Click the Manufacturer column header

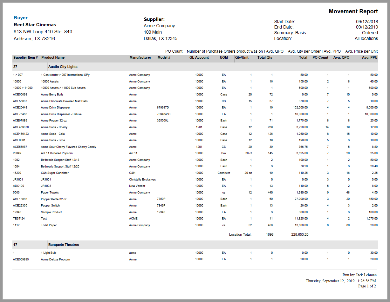click(140, 58)
